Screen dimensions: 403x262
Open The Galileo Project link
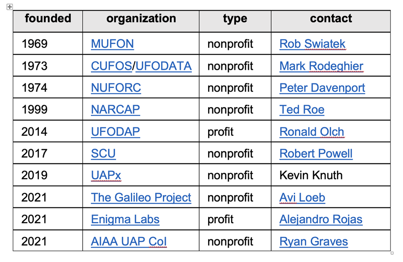coord(141,198)
